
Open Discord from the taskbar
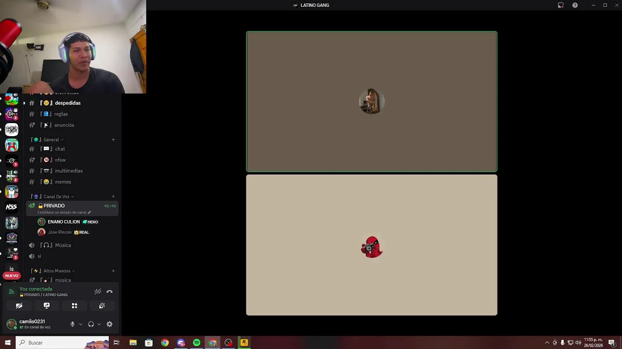181,343
